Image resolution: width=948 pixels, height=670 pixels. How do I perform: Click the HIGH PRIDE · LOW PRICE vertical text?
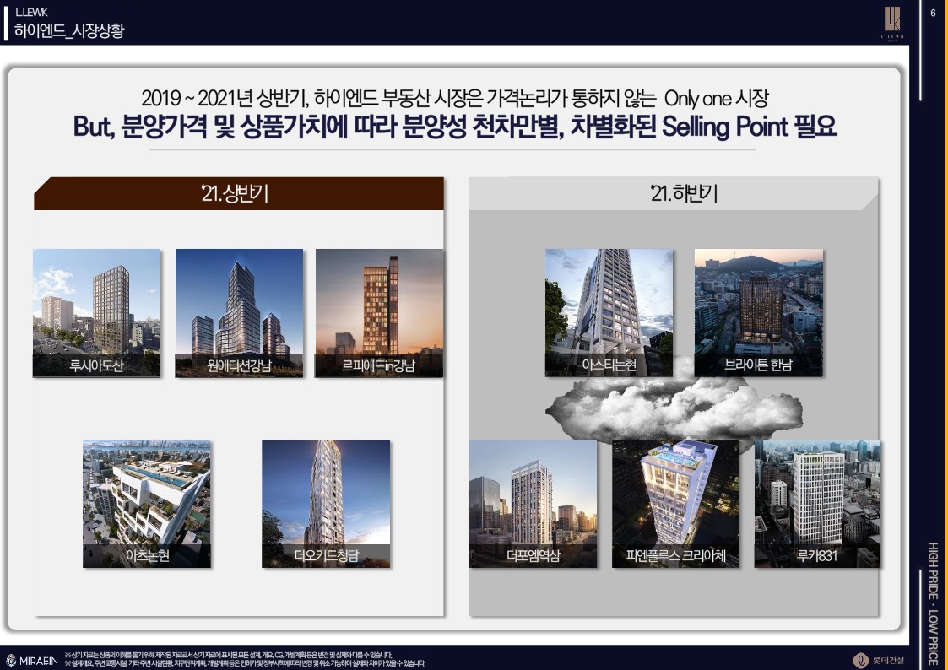tap(933, 603)
